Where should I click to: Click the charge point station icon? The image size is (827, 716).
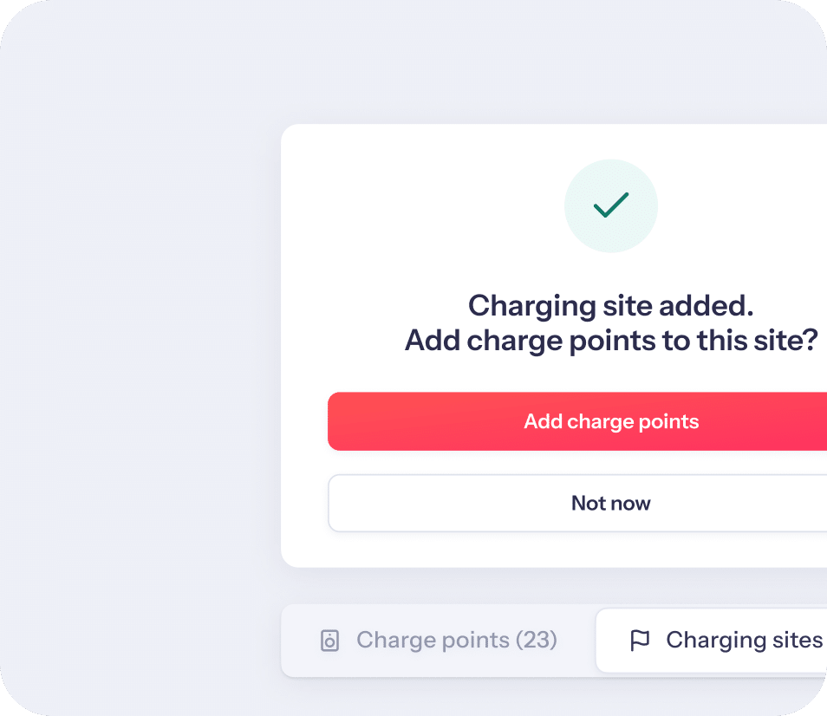329,641
